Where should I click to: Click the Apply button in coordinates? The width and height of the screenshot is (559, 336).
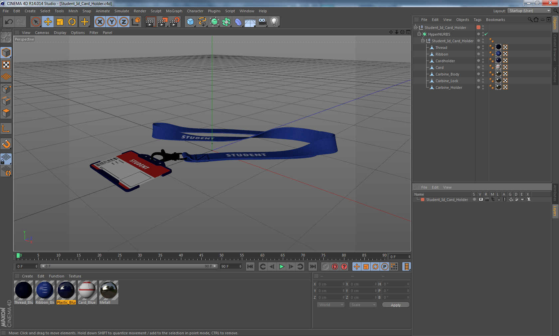[396, 305]
